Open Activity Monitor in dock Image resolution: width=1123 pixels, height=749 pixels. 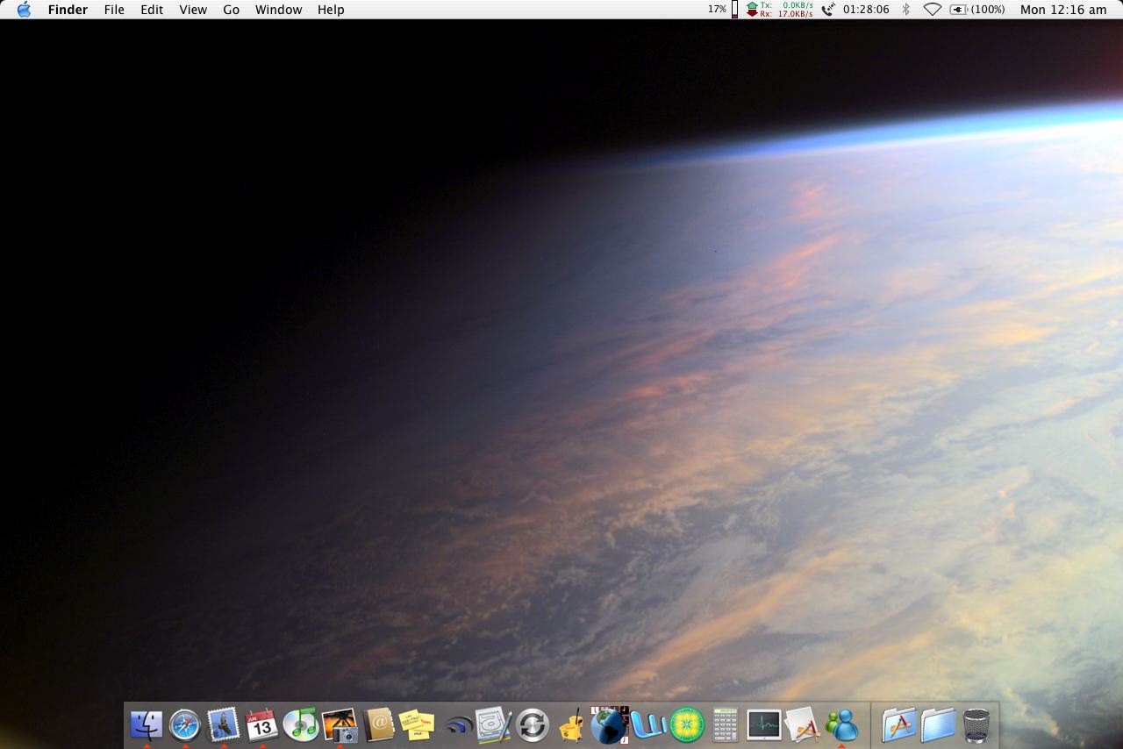[763, 725]
